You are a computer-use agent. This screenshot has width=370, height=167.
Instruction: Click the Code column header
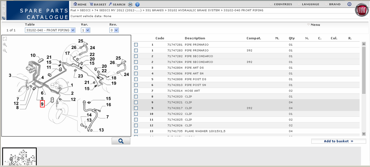(160, 38)
